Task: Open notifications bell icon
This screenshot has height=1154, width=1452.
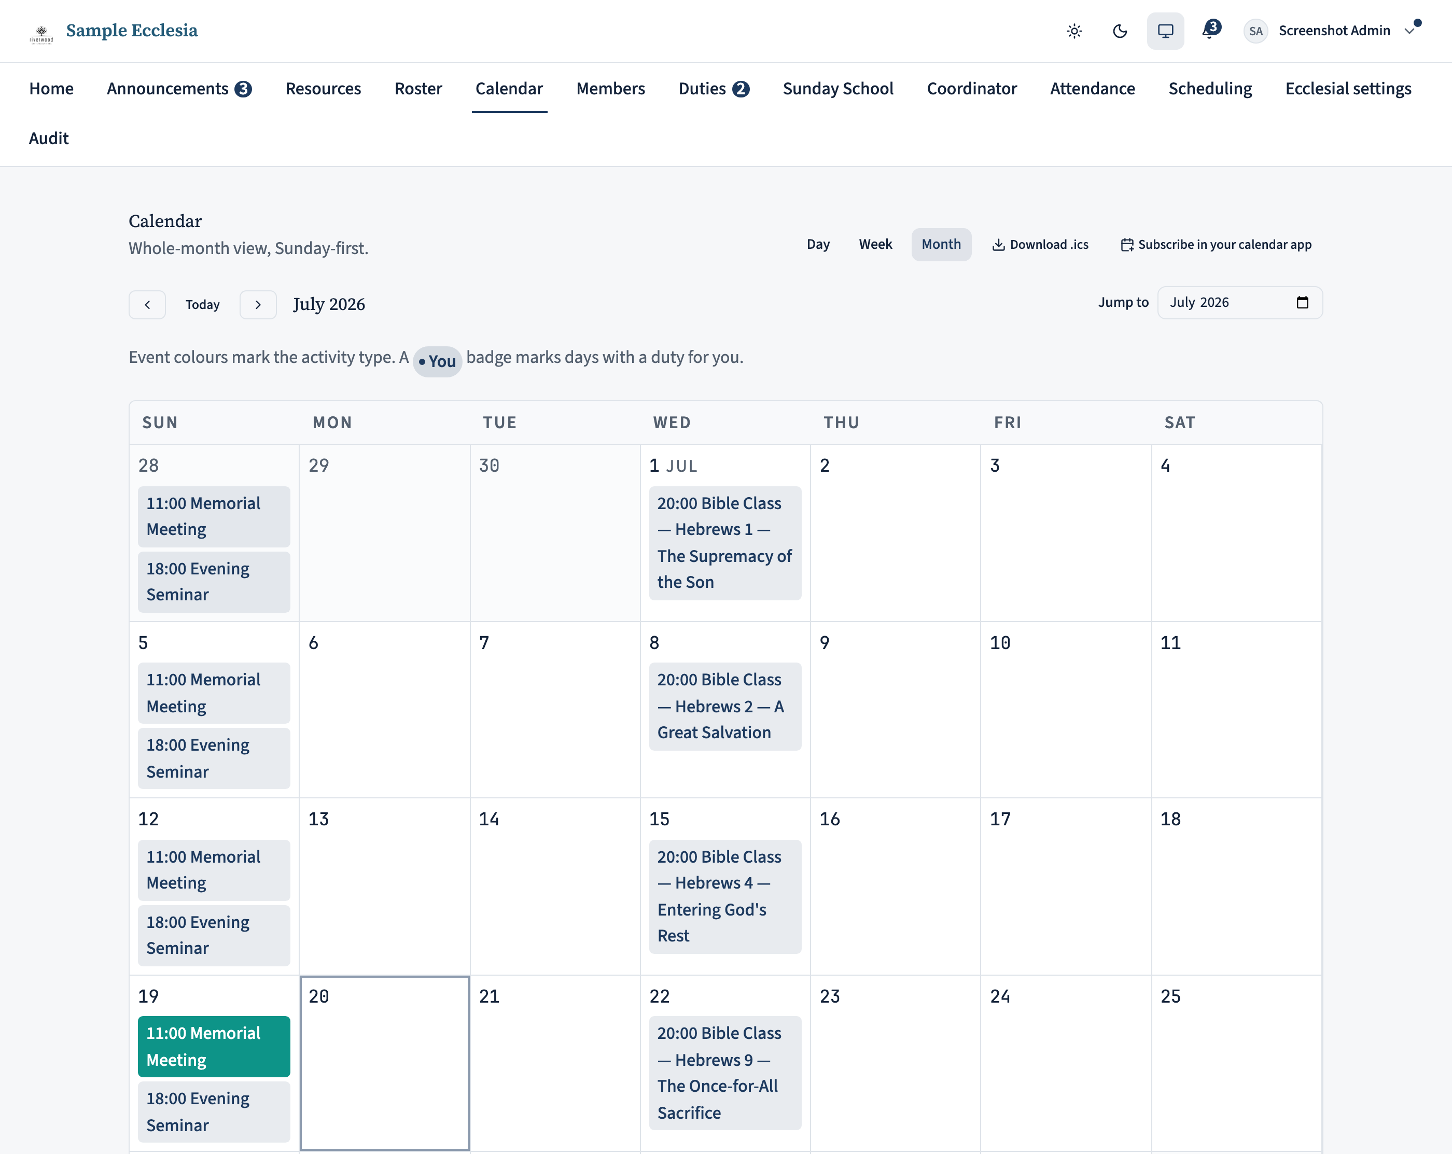Action: point(1211,30)
